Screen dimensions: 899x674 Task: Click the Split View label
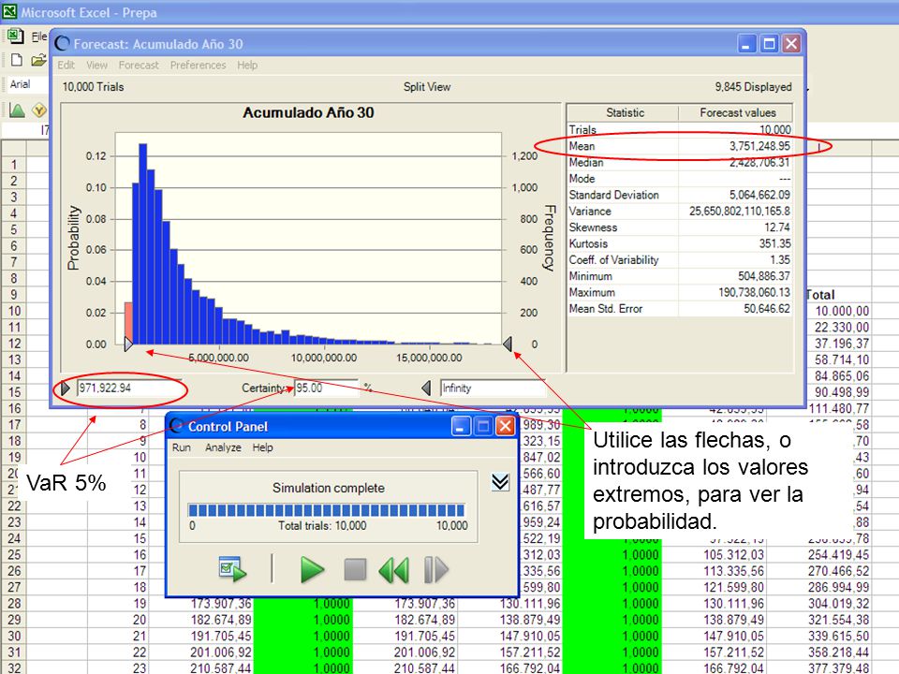click(427, 87)
